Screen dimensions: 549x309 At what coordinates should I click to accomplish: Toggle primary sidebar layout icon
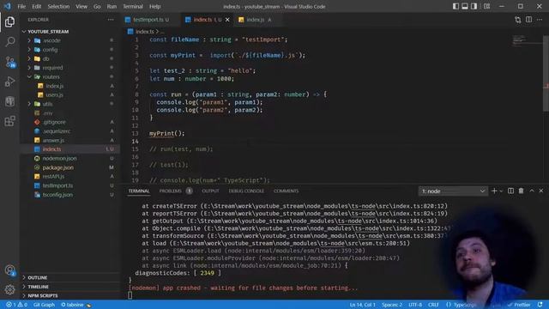coord(455,6)
